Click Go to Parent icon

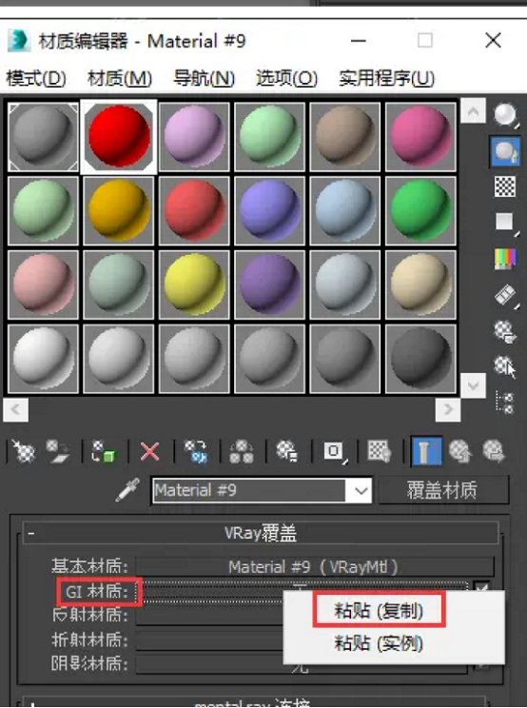point(460,451)
